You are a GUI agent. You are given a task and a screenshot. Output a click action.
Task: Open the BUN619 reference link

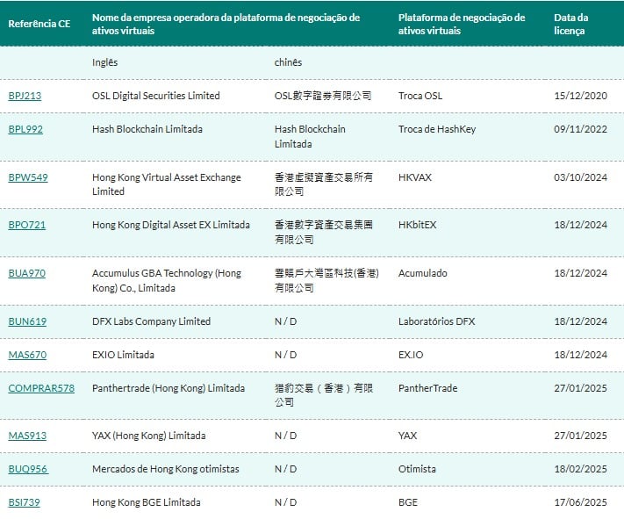point(27,321)
